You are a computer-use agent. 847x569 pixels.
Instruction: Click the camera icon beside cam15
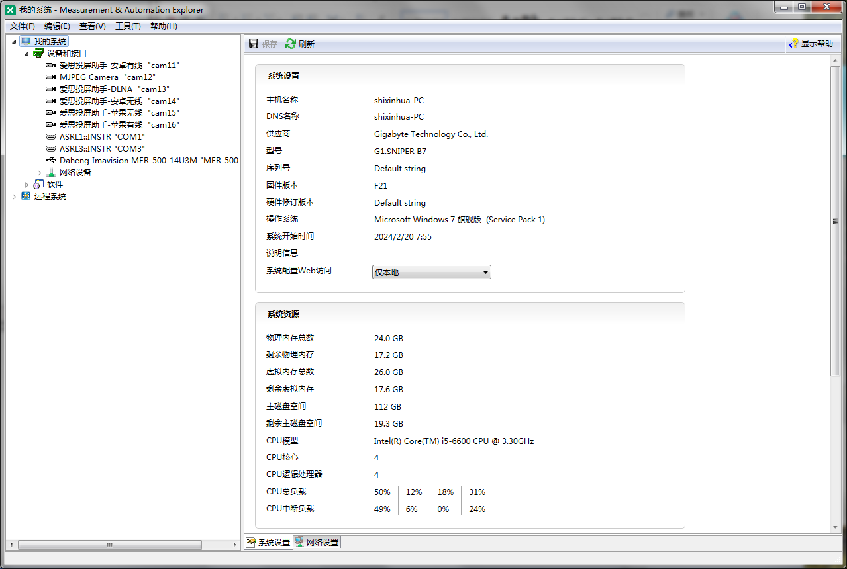click(x=51, y=113)
